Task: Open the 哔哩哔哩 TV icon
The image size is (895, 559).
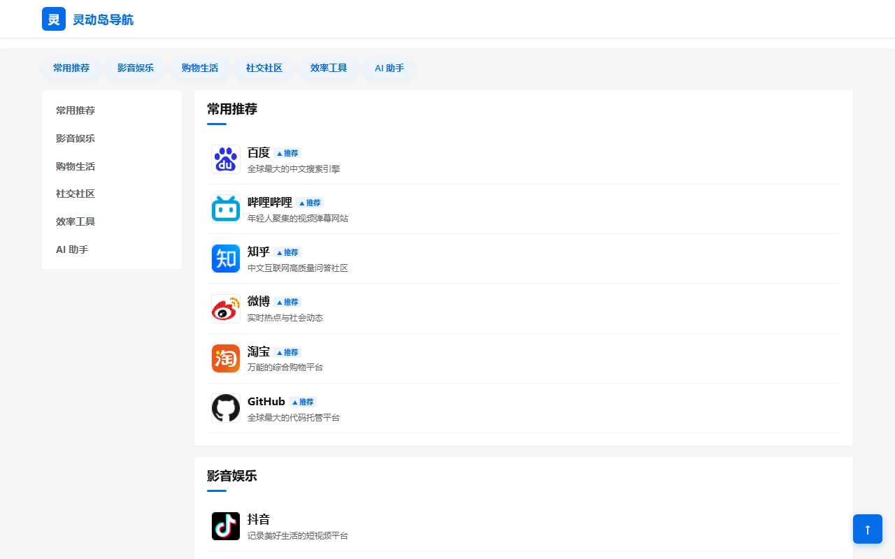Action: tap(226, 209)
